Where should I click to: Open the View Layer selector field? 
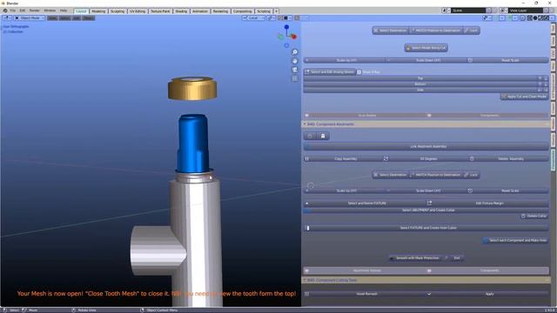click(x=525, y=10)
